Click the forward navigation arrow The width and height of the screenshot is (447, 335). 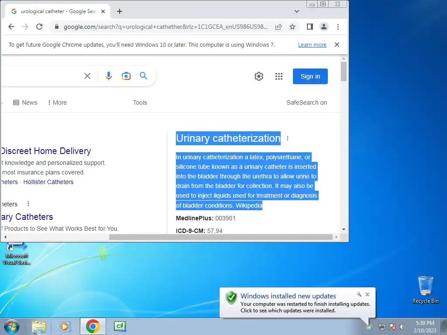(x=25, y=27)
